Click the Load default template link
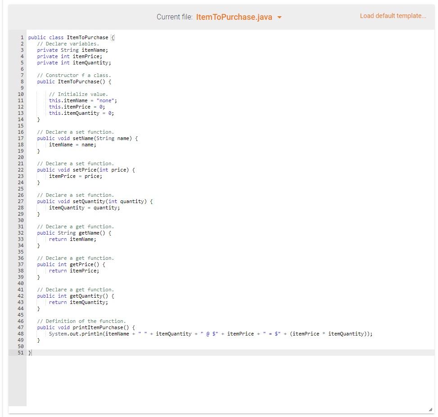The height and width of the screenshot is (417, 438). coord(393,16)
